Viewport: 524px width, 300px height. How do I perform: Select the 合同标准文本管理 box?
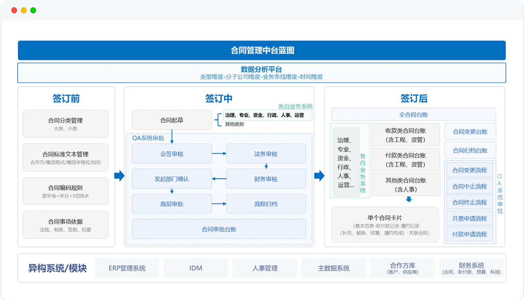[x=66, y=157]
